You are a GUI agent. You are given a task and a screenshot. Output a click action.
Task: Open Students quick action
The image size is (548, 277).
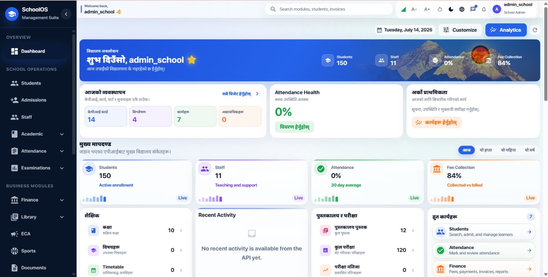(x=484, y=232)
